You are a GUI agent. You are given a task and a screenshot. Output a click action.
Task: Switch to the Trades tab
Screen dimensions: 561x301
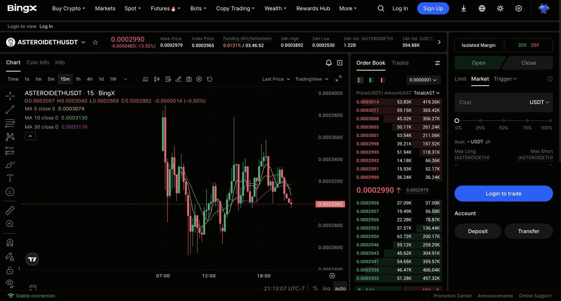pos(400,63)
